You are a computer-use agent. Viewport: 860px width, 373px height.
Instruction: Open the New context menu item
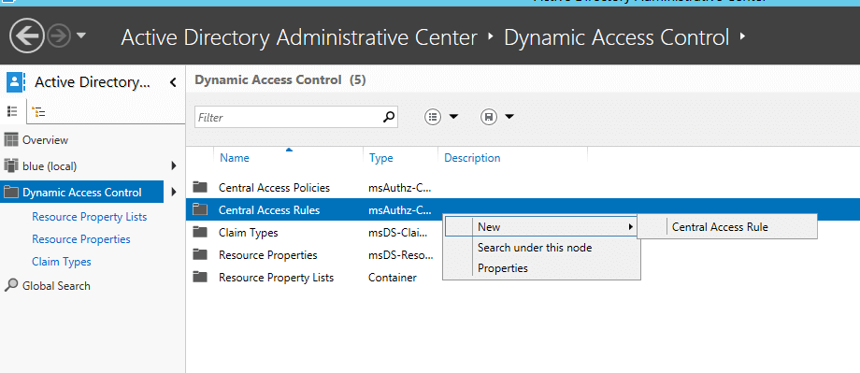click(x=541, y=226)
